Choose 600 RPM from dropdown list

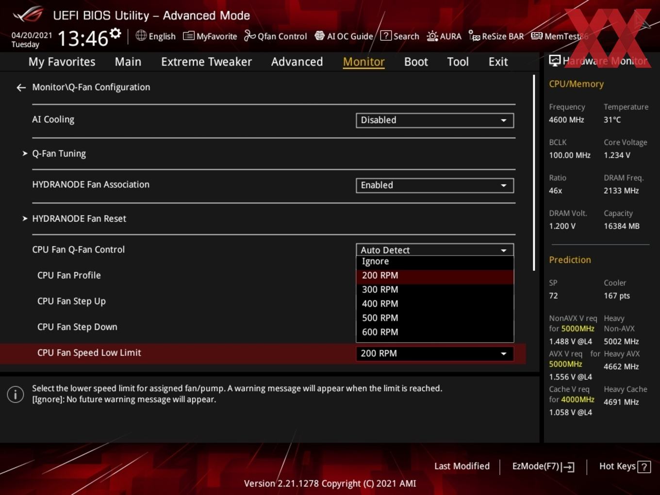tap(435, 332)
